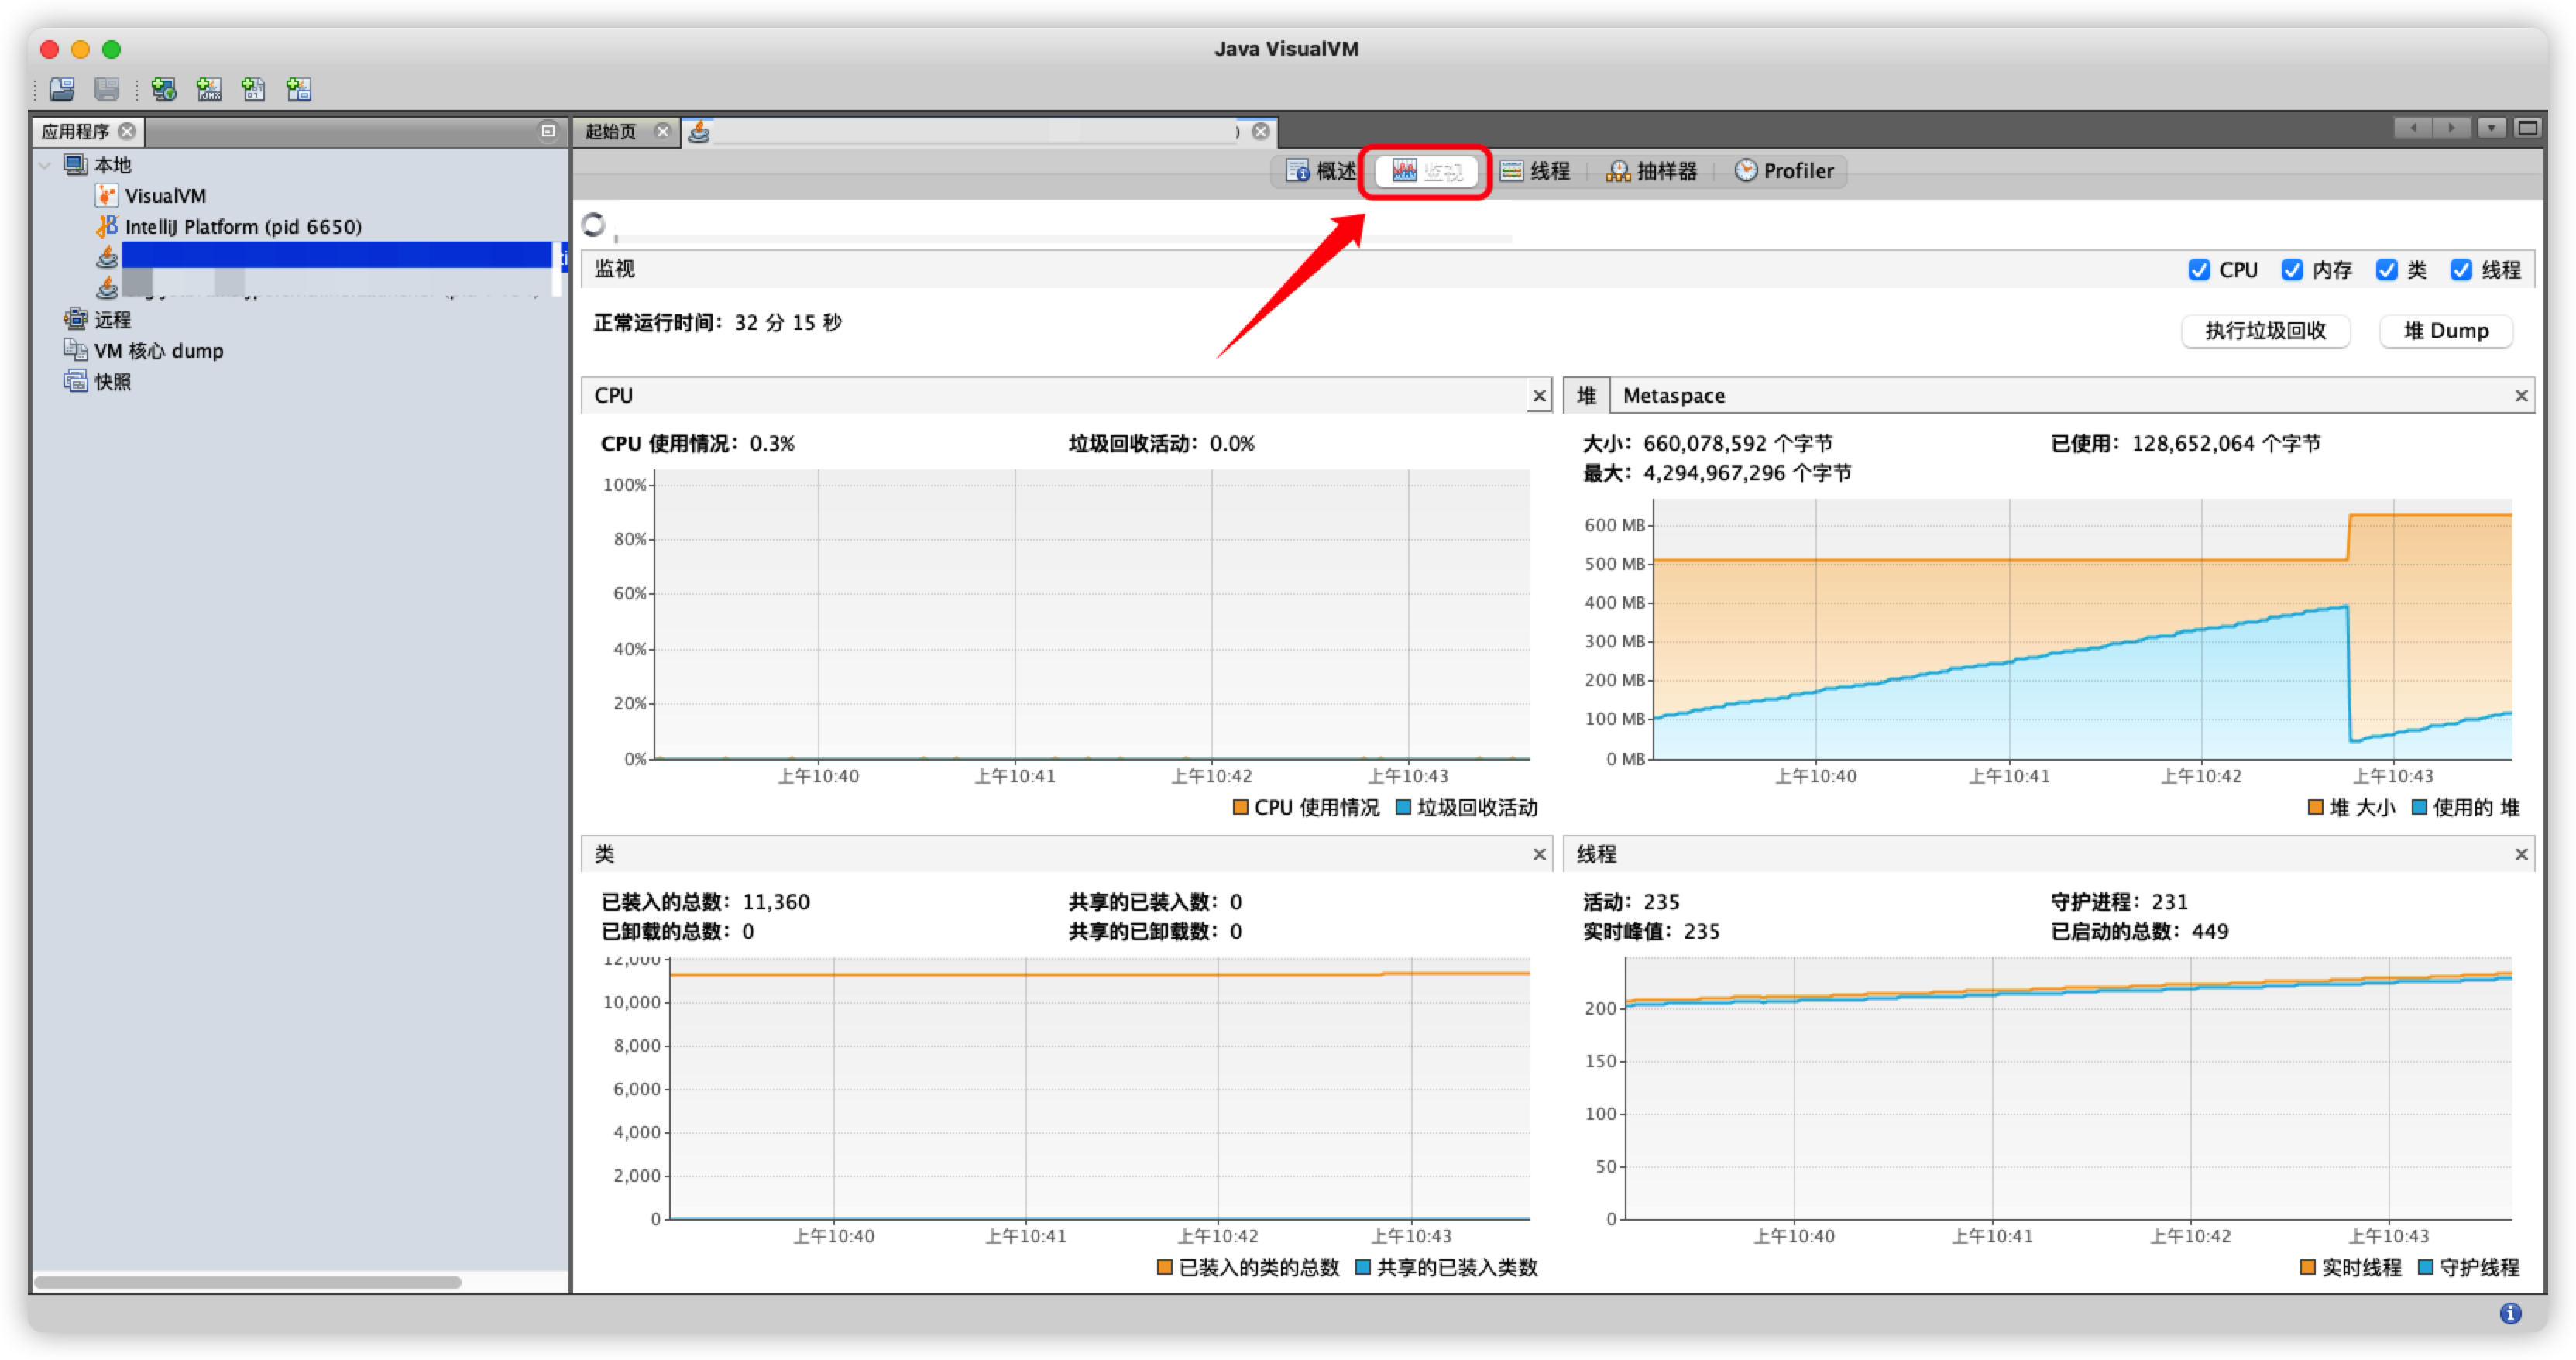Select VisualVM in the applications tree
This screenshot has height=1360, width=2576.
[165, 196]
